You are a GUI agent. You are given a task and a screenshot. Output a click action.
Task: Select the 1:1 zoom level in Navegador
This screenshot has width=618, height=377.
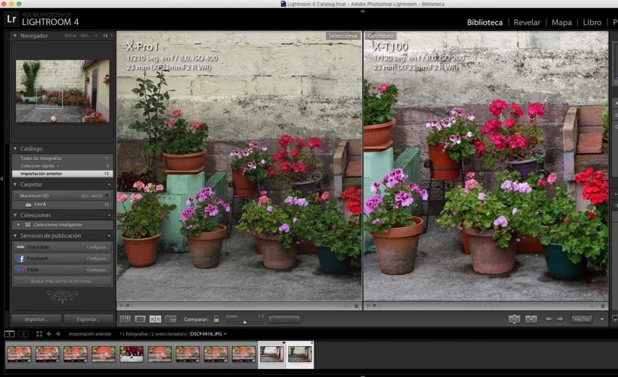(95, 36)
